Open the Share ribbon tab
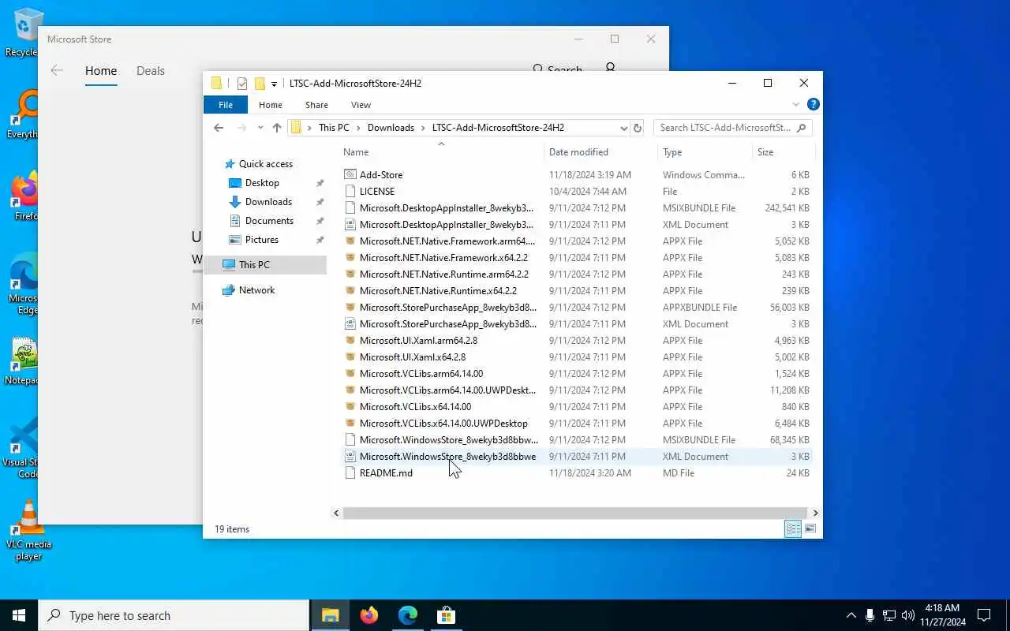This screenshot has width=1010, height=631. point(316,104)
